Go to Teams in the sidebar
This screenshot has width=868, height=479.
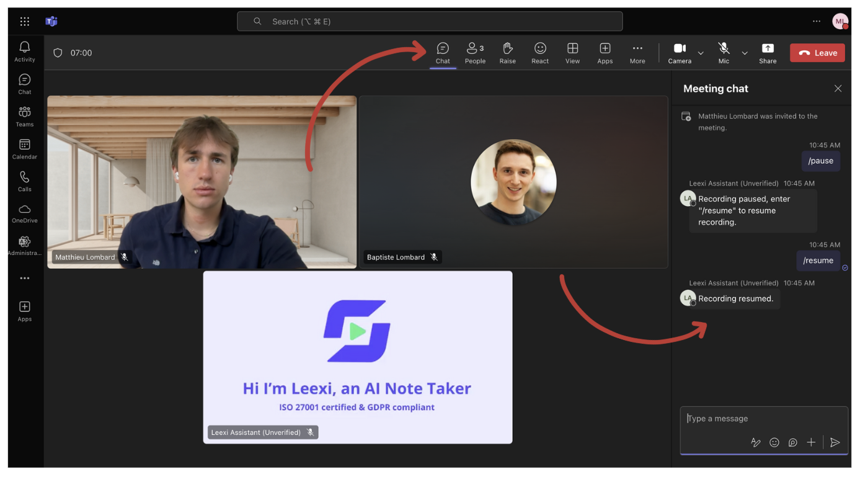(x=25, y=117)
